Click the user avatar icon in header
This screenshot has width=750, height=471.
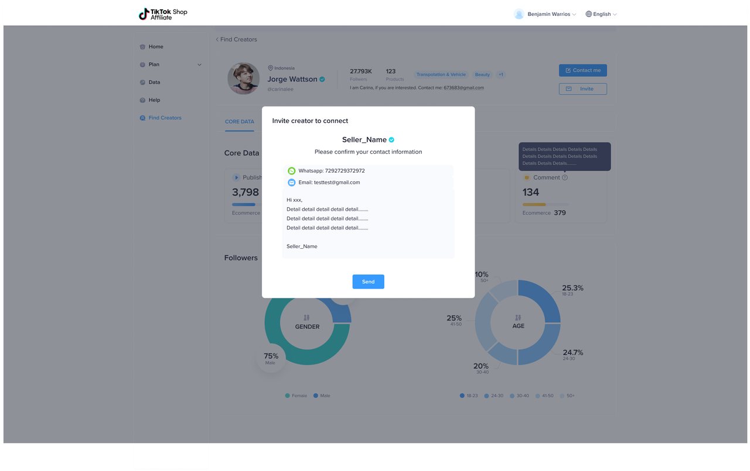(x=519, y=14)
